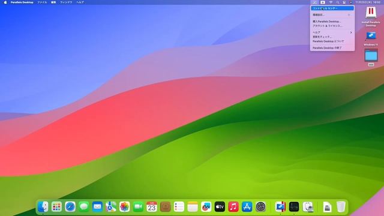Open Freeform from the Dock
Screen dimensions: 384x216
(206, 206)
